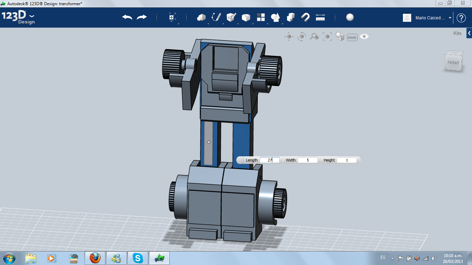Toggle the visibility eye icon
Image resolution: width=472 pixels, height=265 pixels.
coord(364,36)
